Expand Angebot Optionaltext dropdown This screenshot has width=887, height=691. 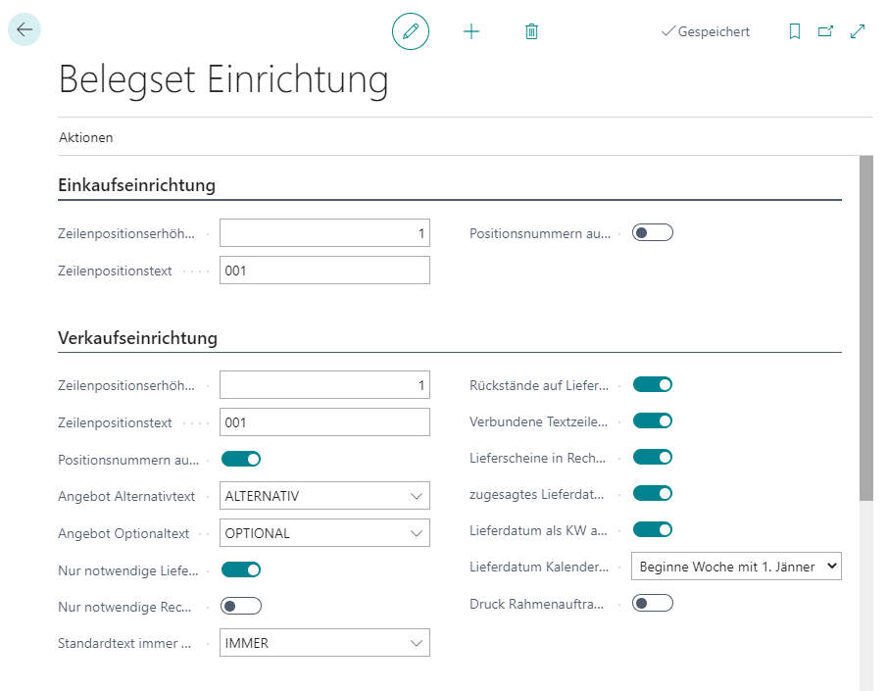324,533
